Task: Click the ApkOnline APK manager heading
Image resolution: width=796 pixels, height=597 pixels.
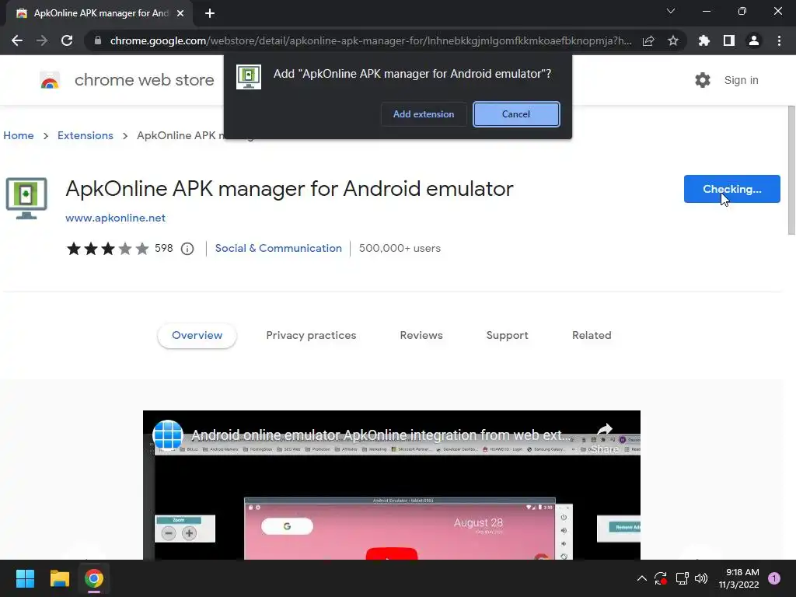Action: tap(289, 189)
